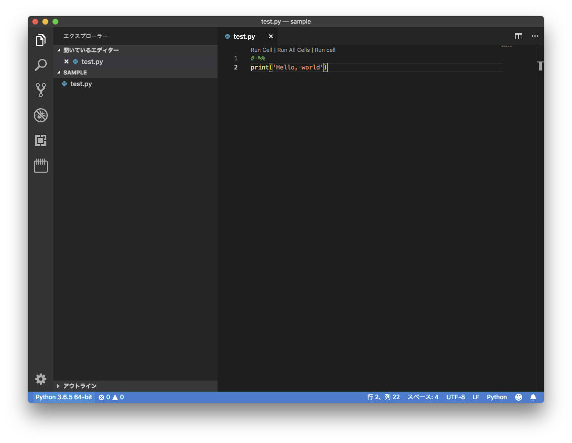Open the Test view icon in activity bar

[40, 166]
